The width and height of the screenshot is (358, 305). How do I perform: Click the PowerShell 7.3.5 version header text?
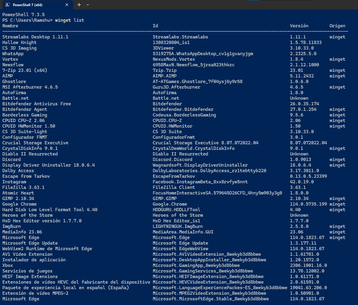click(23, 14)
